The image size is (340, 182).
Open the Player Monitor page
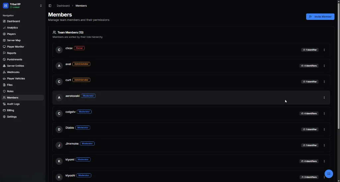point(23,47)
